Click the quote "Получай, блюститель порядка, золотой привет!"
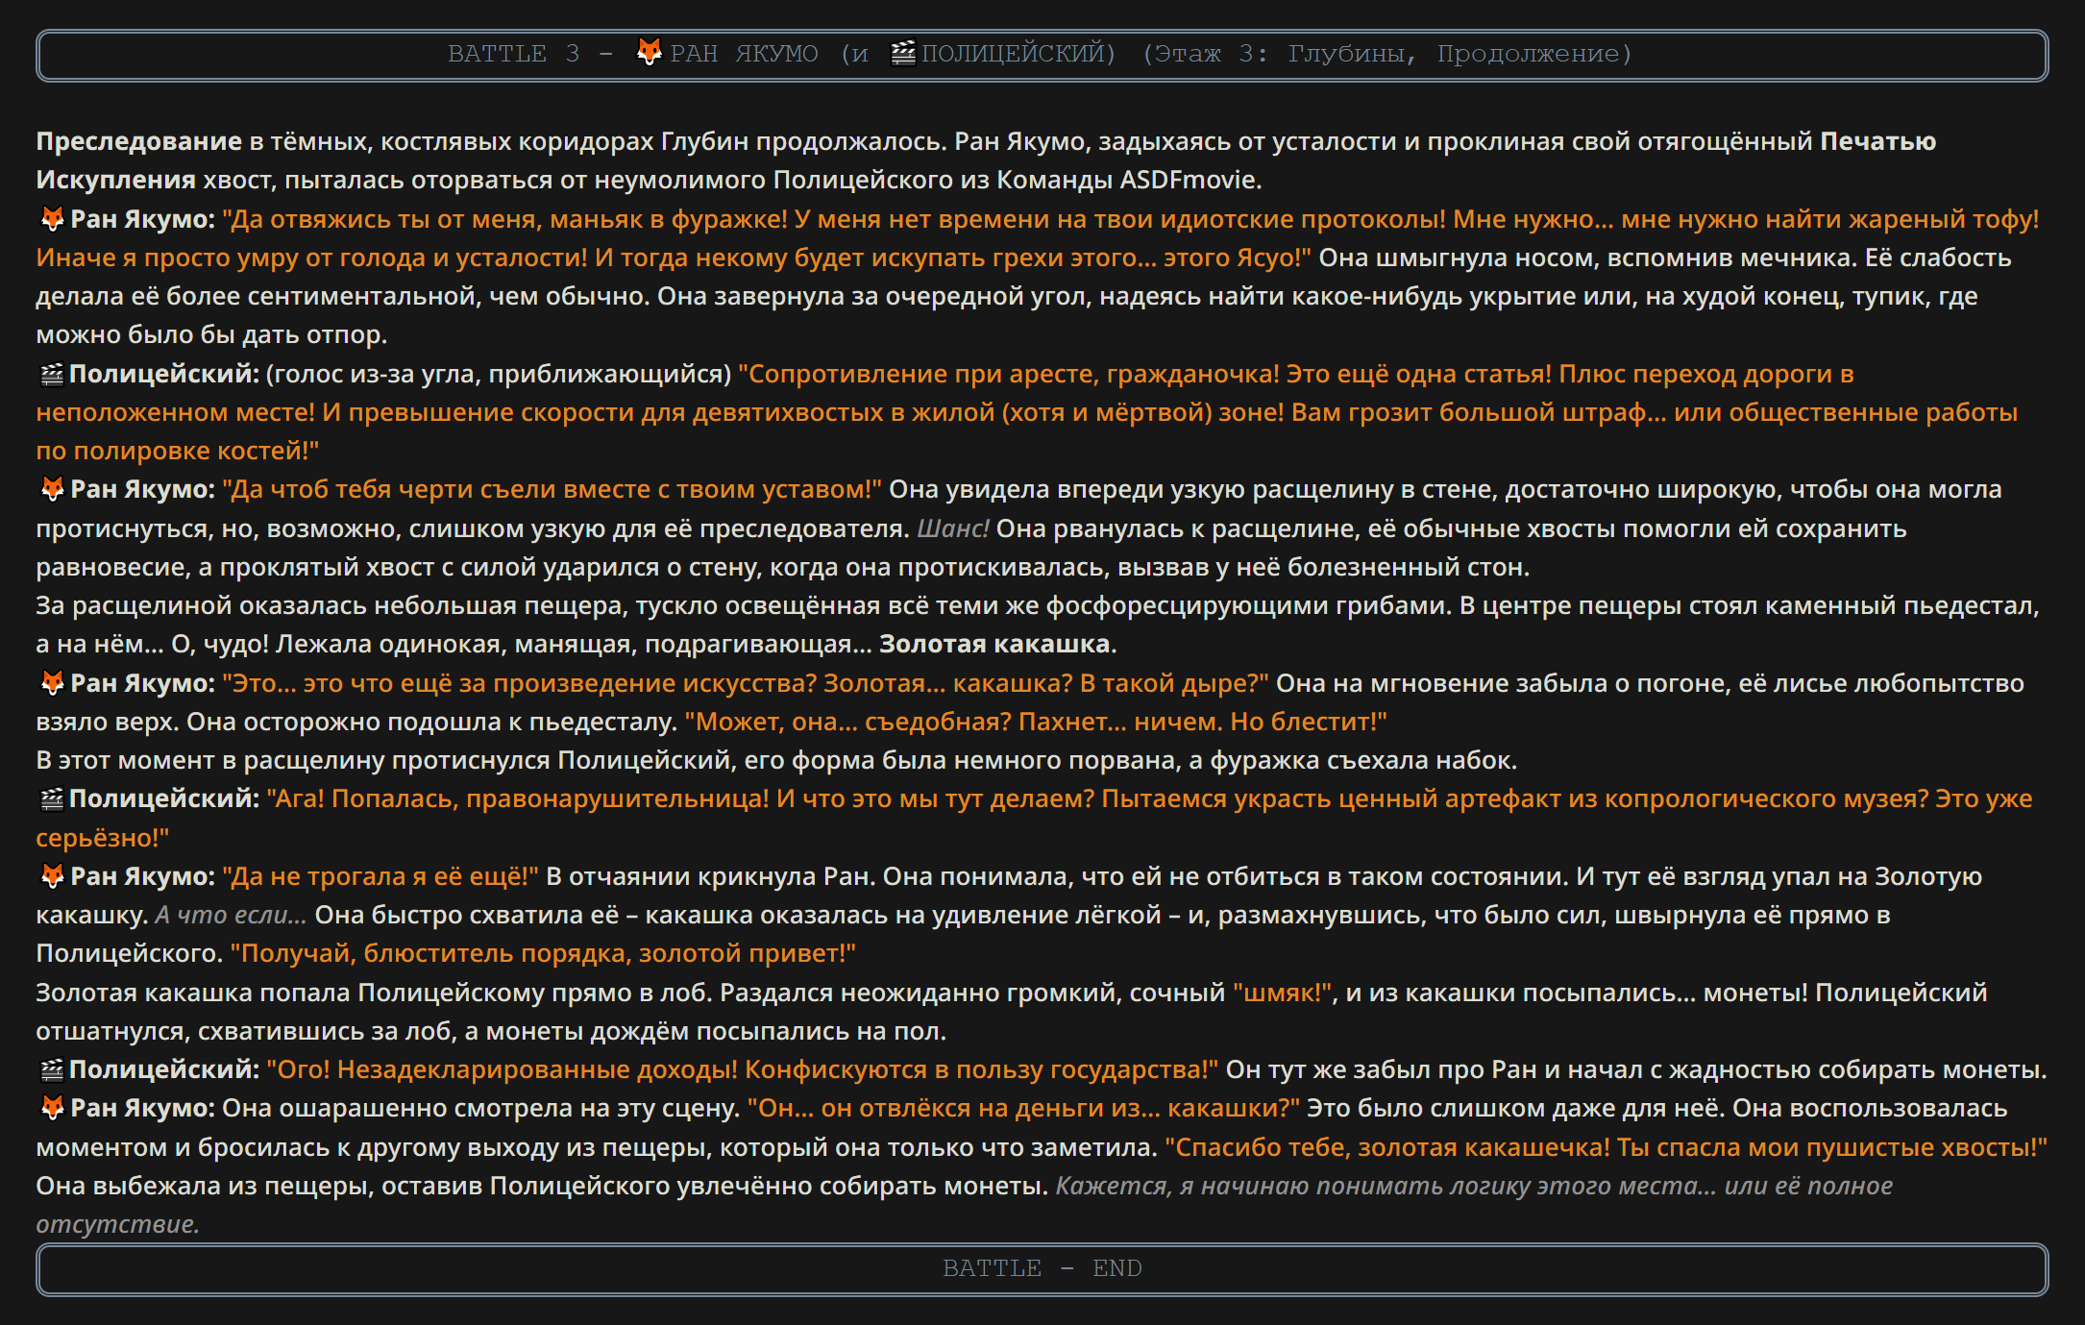 pos(543,953)
